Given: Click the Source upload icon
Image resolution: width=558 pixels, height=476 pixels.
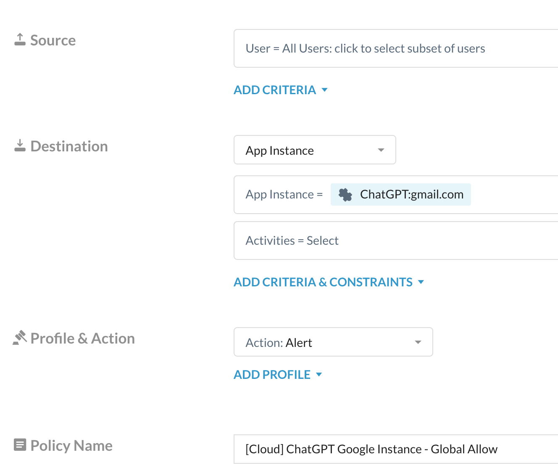Looking at the screenshot, I should (x=20, y=40).
